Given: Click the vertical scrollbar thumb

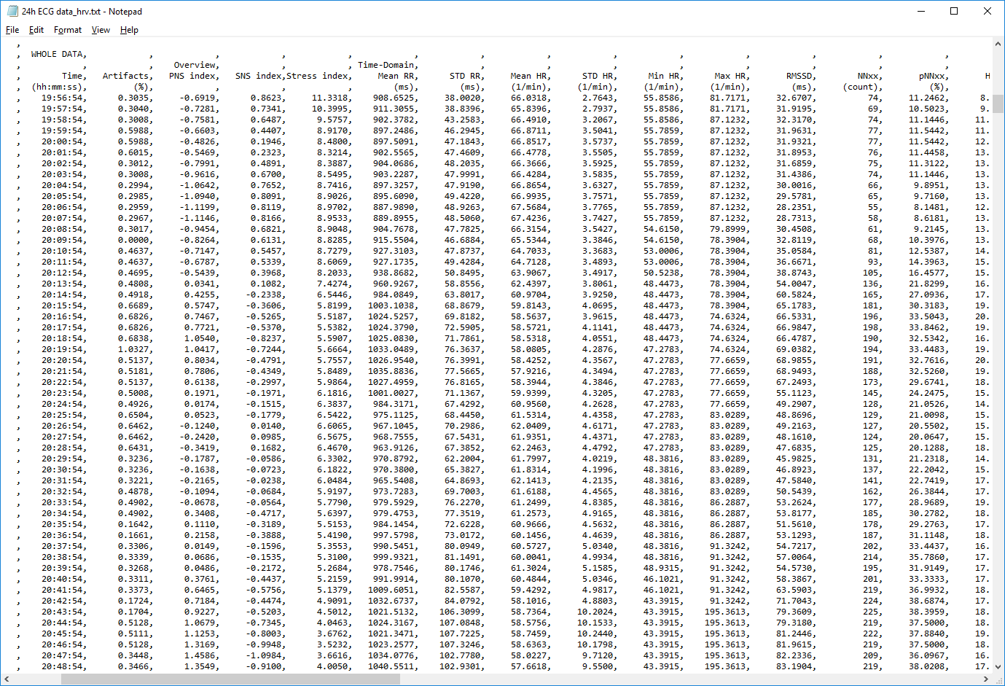Looking at the screenshot, I should [998, 103].
